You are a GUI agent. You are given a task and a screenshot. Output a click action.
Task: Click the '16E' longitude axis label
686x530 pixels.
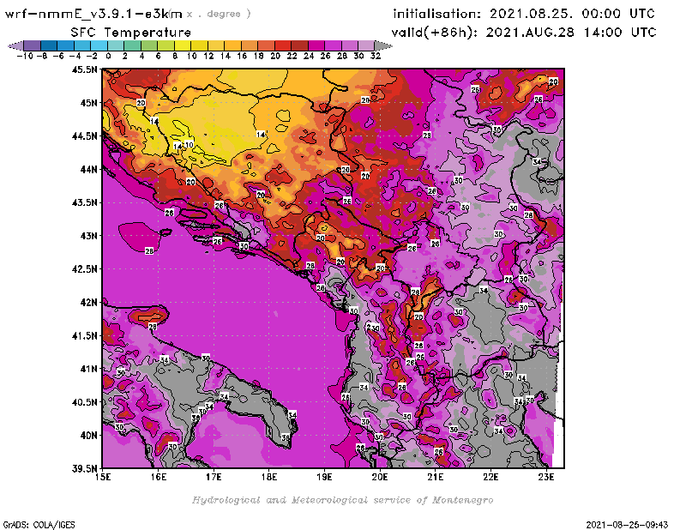tap(159, 477)
